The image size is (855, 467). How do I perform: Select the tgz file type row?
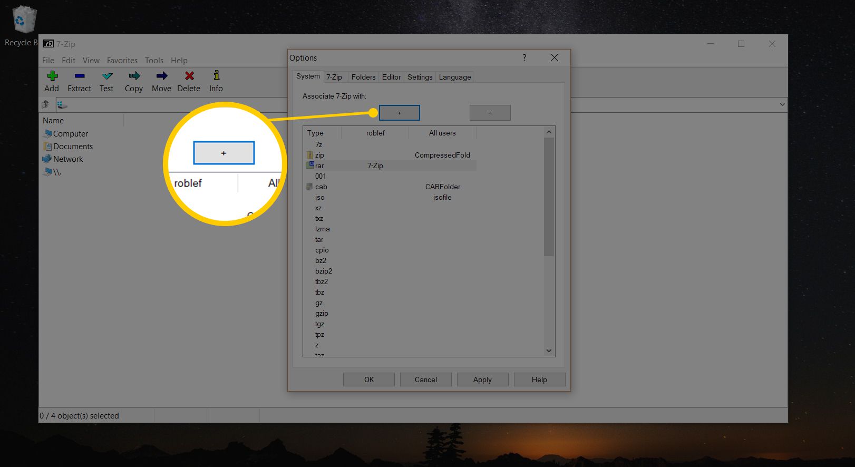coord(390,324)
